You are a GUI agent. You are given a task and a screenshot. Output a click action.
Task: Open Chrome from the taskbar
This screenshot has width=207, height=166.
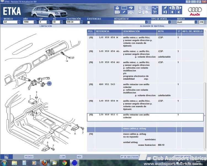click(x=64, y=163)
